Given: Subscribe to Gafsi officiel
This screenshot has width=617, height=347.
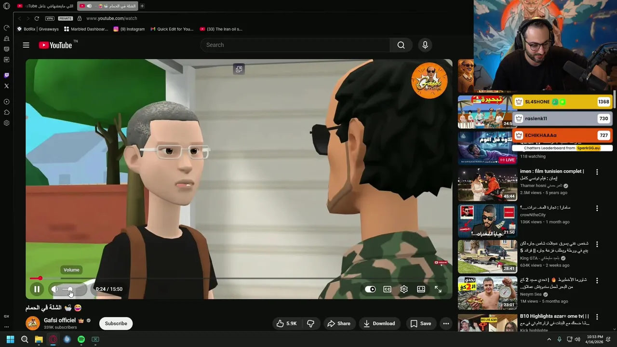Looking at the screenshot, I should click(116, 323).
